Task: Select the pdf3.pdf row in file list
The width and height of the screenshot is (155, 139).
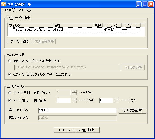Action: click(77, 30)
